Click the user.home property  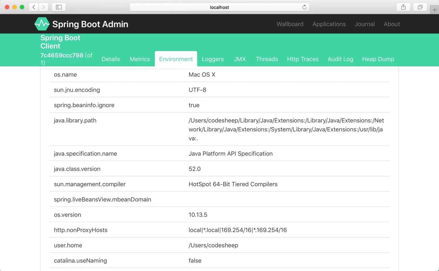click(x=68, y=245)
